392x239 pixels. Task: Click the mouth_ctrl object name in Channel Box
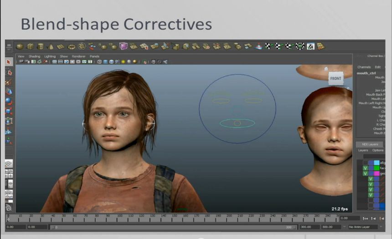click(366, 73)
